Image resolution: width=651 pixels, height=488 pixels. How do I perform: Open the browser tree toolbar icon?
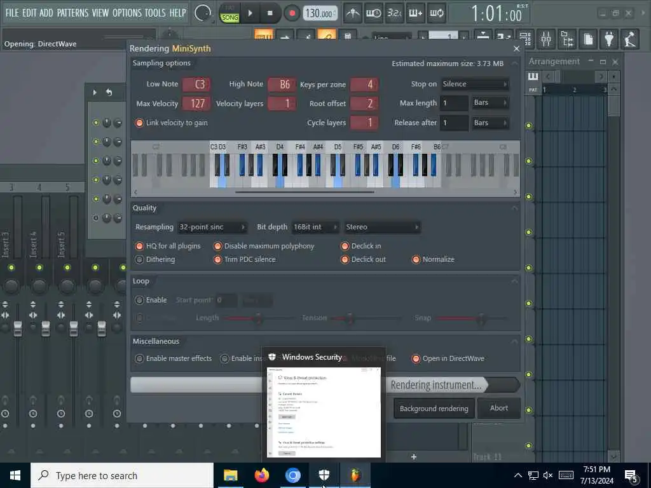(x=566, y=39)
